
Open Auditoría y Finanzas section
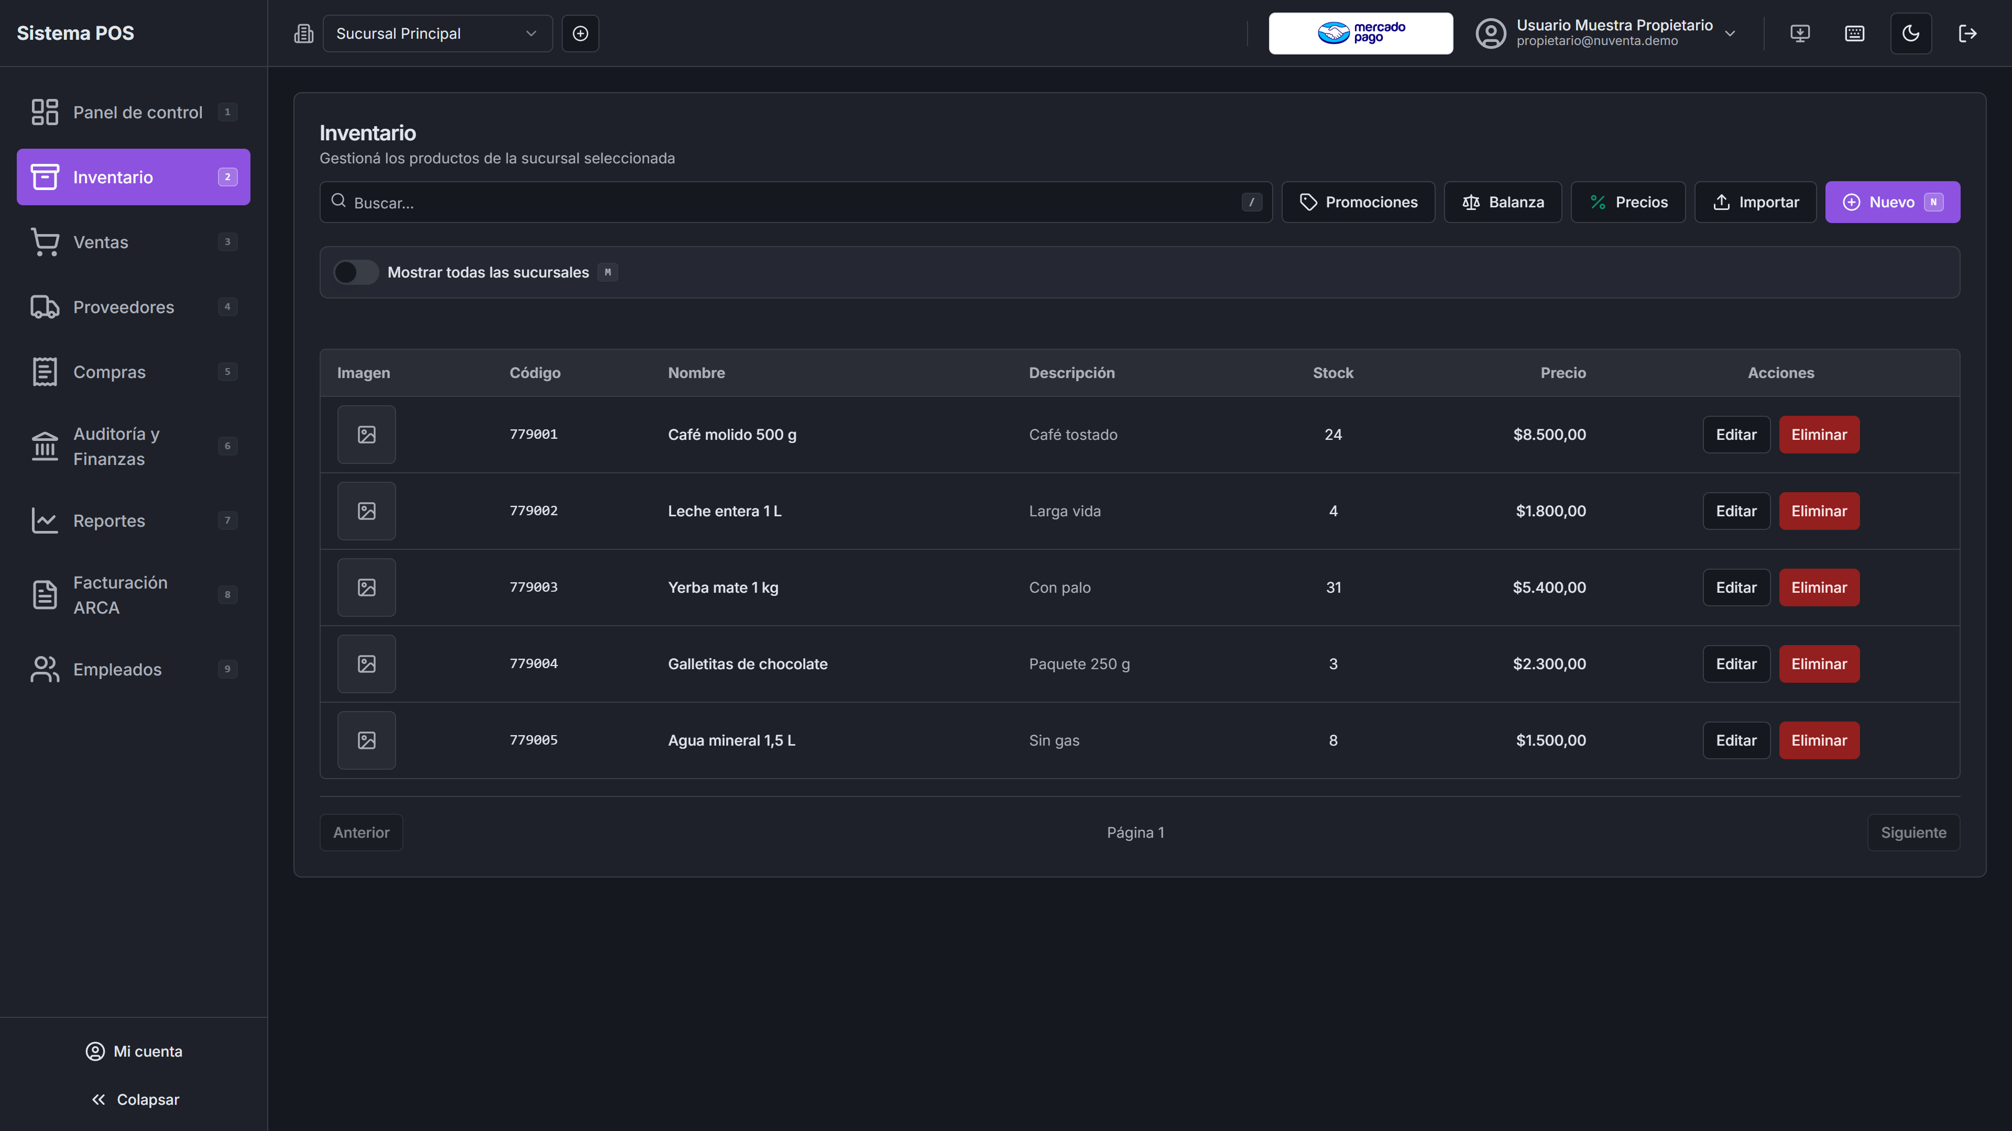tap(134, 447)
